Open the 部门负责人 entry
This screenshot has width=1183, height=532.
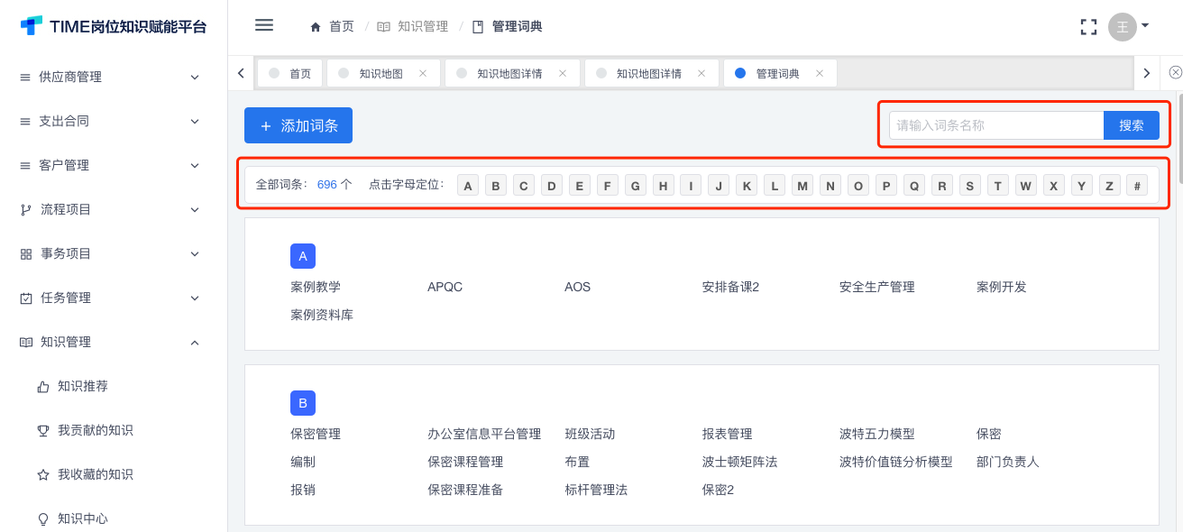click(1007, 462)
